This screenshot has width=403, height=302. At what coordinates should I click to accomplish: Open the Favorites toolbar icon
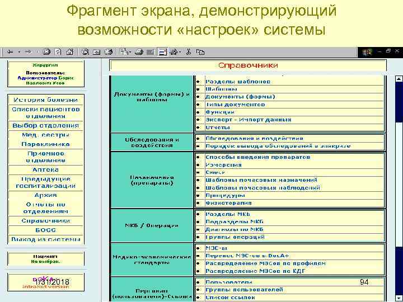click(97, 53)
